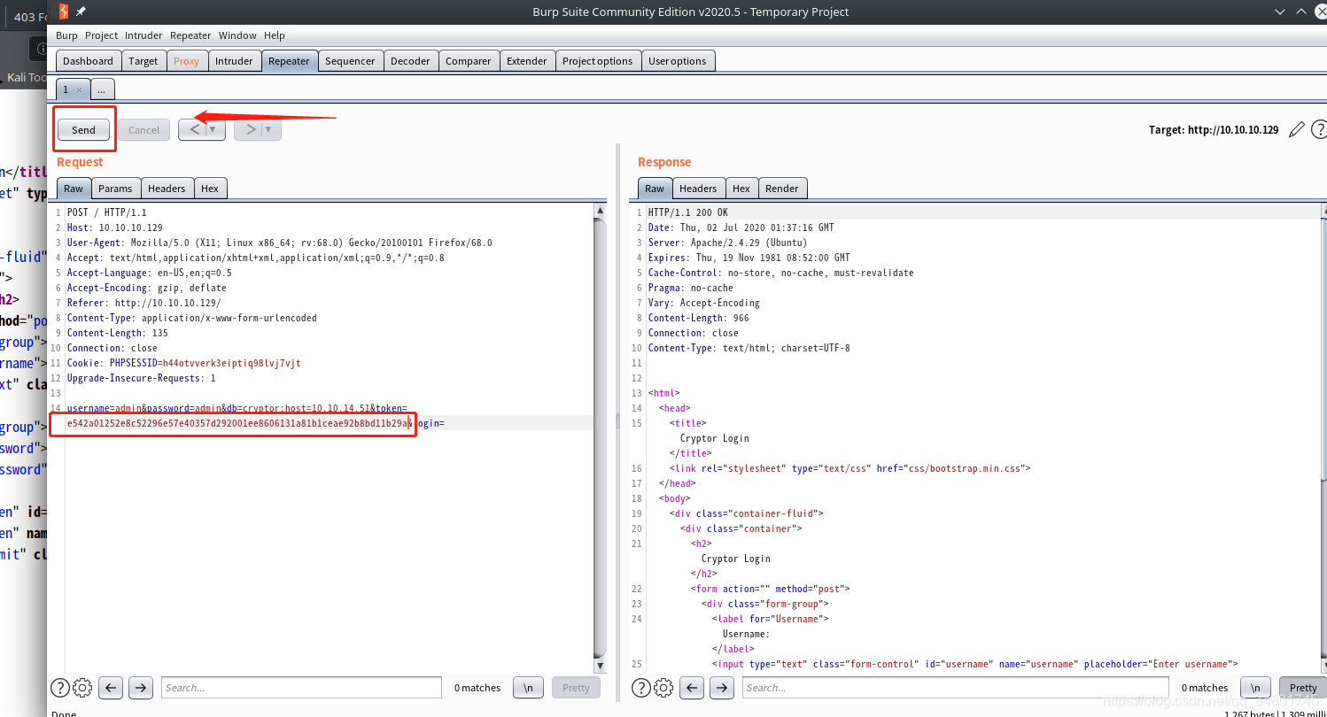Viewport: 1327px width, 717px height.
Task: Select Response Hex tab
Action: point(741,188)
